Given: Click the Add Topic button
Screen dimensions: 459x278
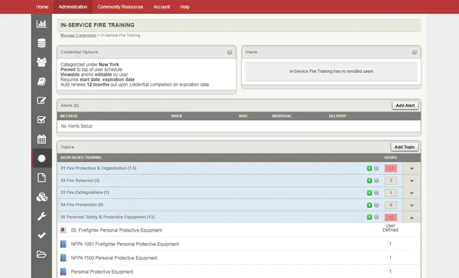Looking at the screenshot, I should point(404,147).
